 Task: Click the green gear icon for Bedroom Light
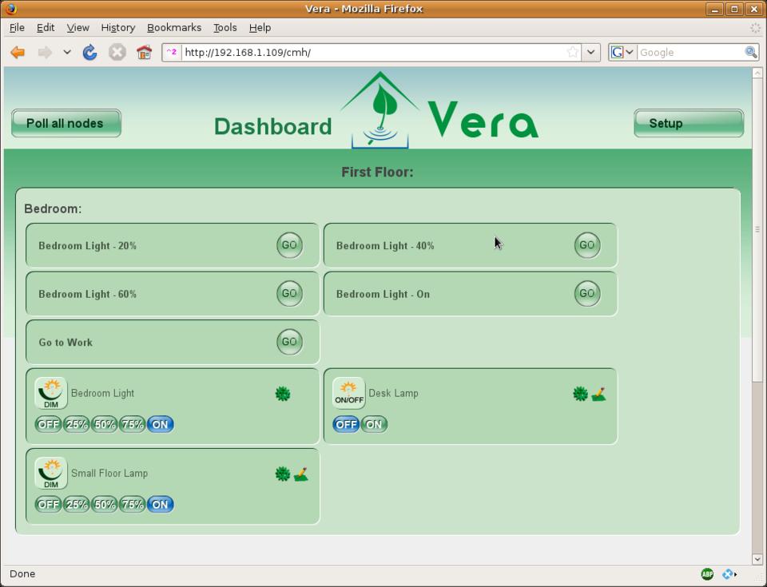pyautogui.click(x=283, y=394)
